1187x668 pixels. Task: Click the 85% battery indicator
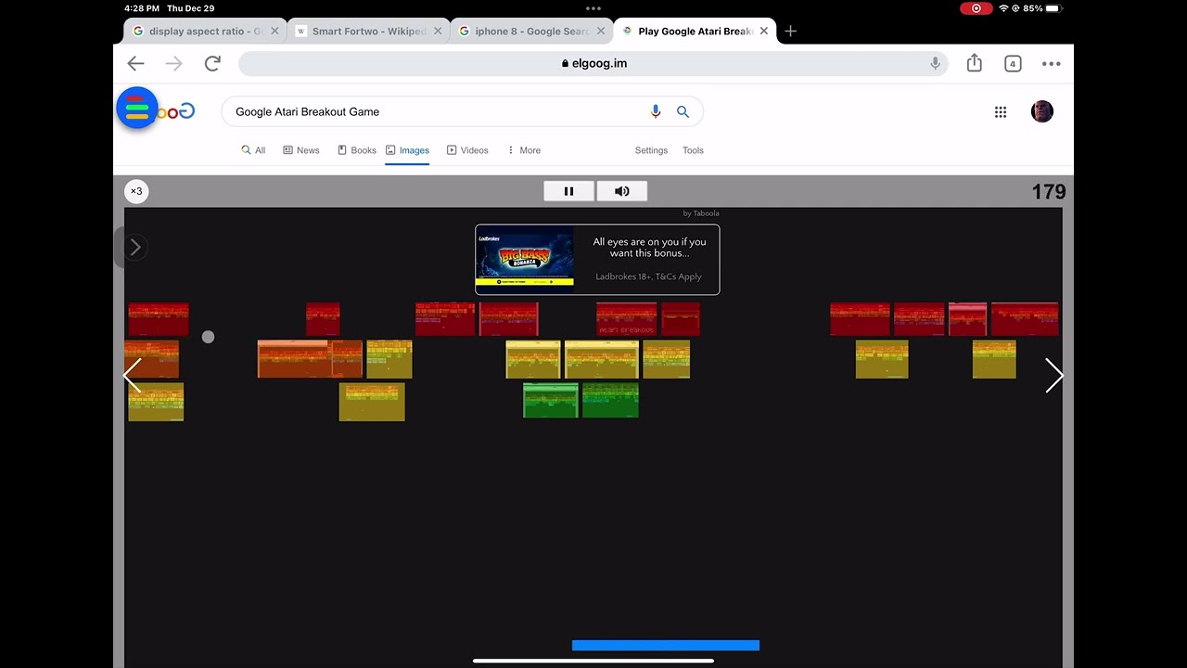pyautogui.click(x=1043, y=8)
